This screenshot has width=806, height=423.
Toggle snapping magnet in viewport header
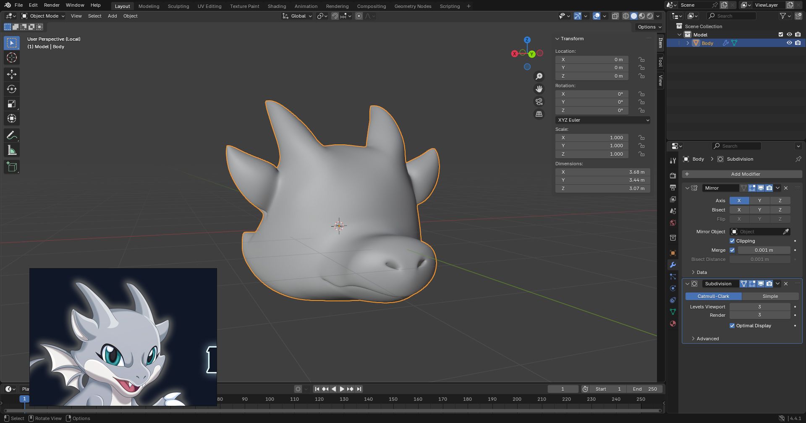coord(335,16)
